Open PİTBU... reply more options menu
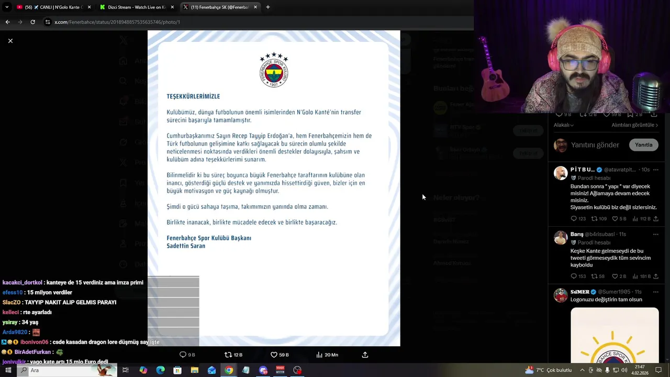Viewport: 670px width, 377px height. pos(656,170)
